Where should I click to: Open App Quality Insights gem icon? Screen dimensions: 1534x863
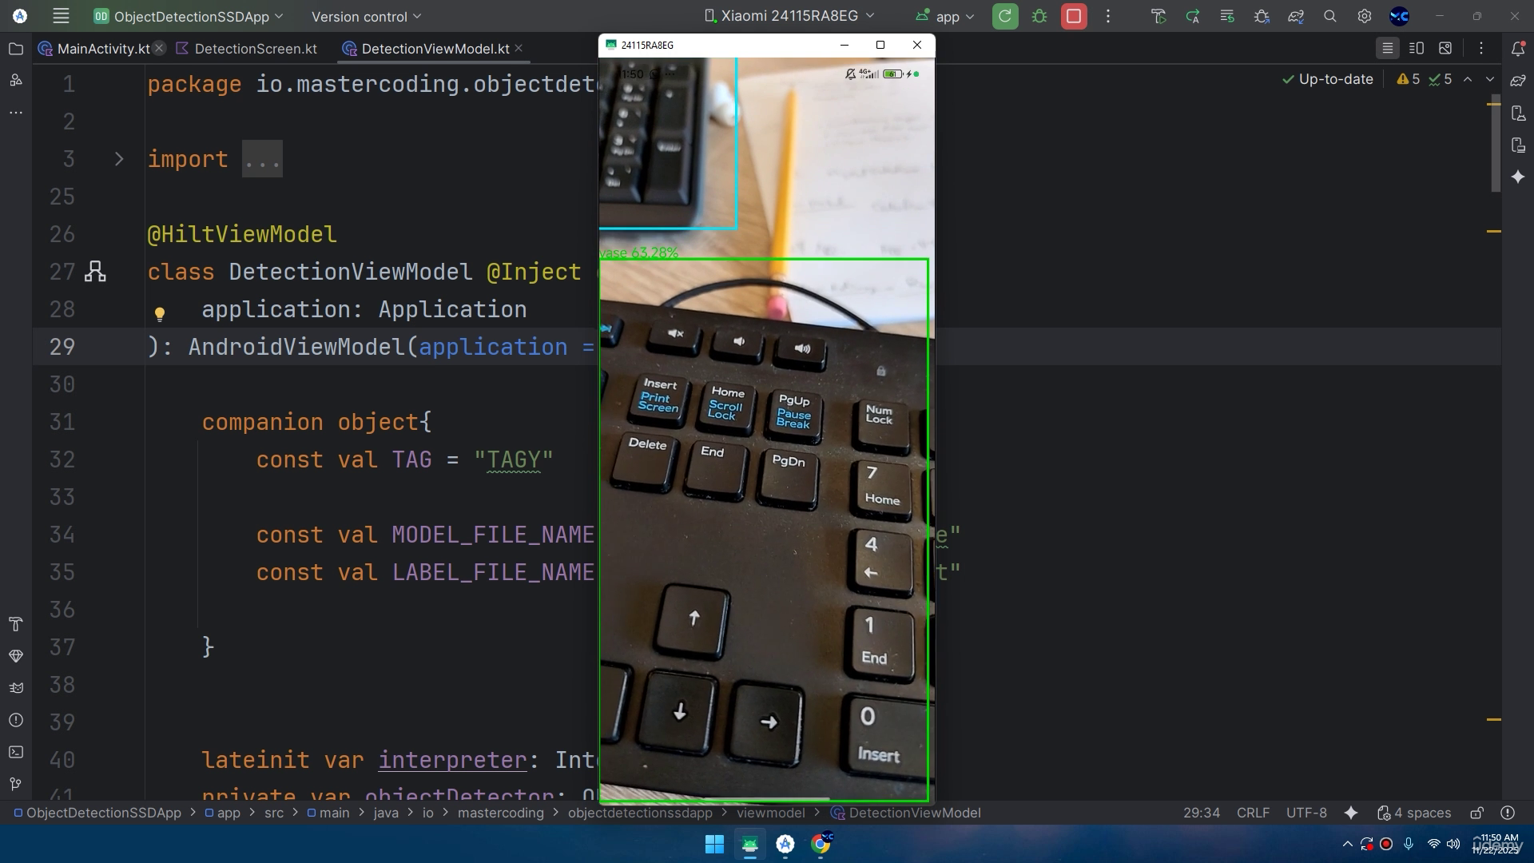coord(15,656)
